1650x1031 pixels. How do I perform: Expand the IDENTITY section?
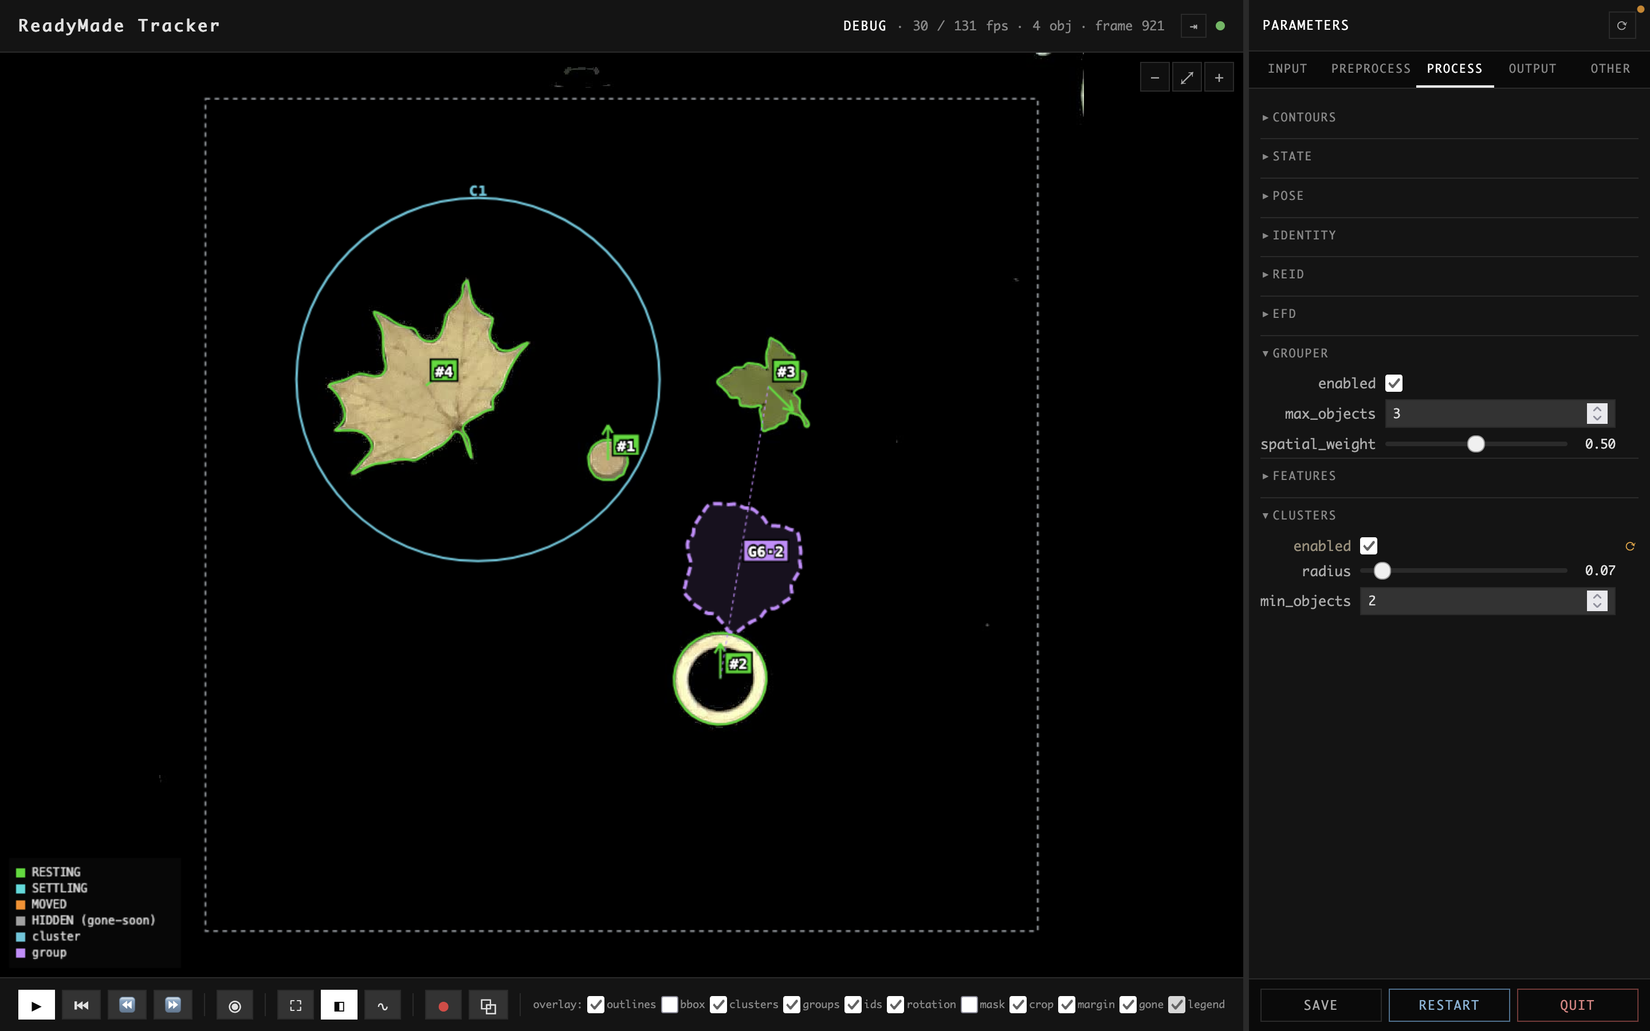click(1449, 235)
